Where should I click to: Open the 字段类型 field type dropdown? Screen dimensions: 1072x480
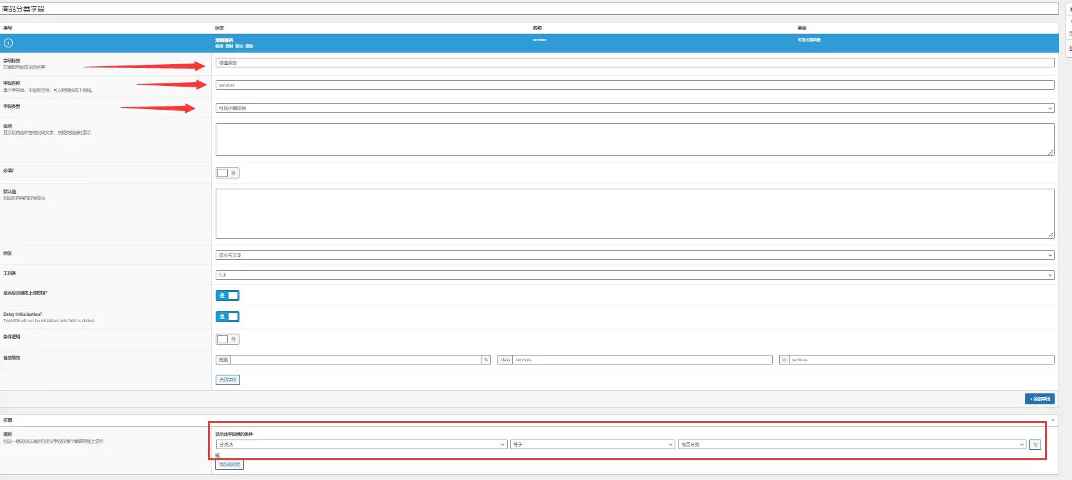tap(634, 108)
